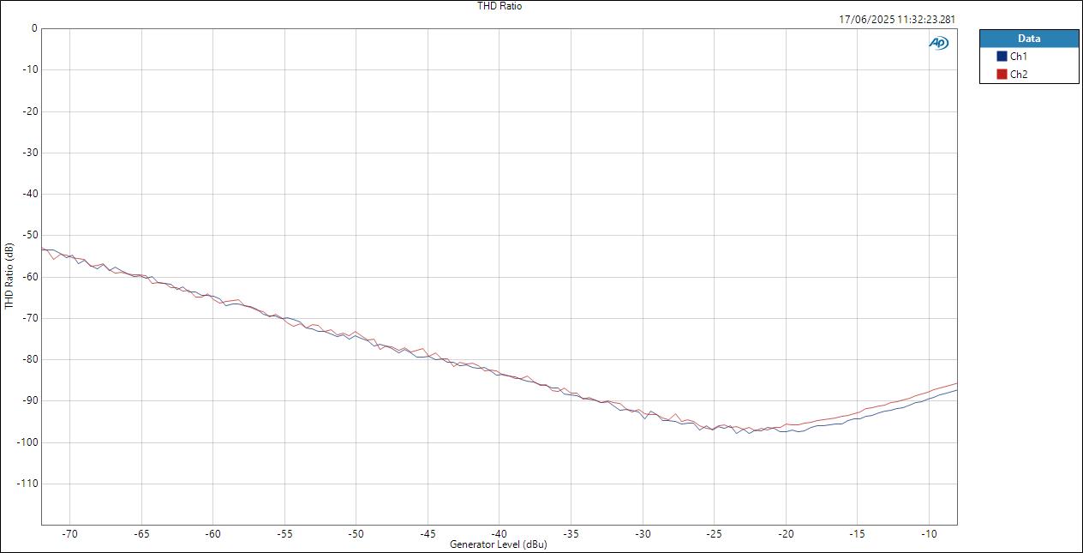Click the THD Ratio chart title

(500, 6)
